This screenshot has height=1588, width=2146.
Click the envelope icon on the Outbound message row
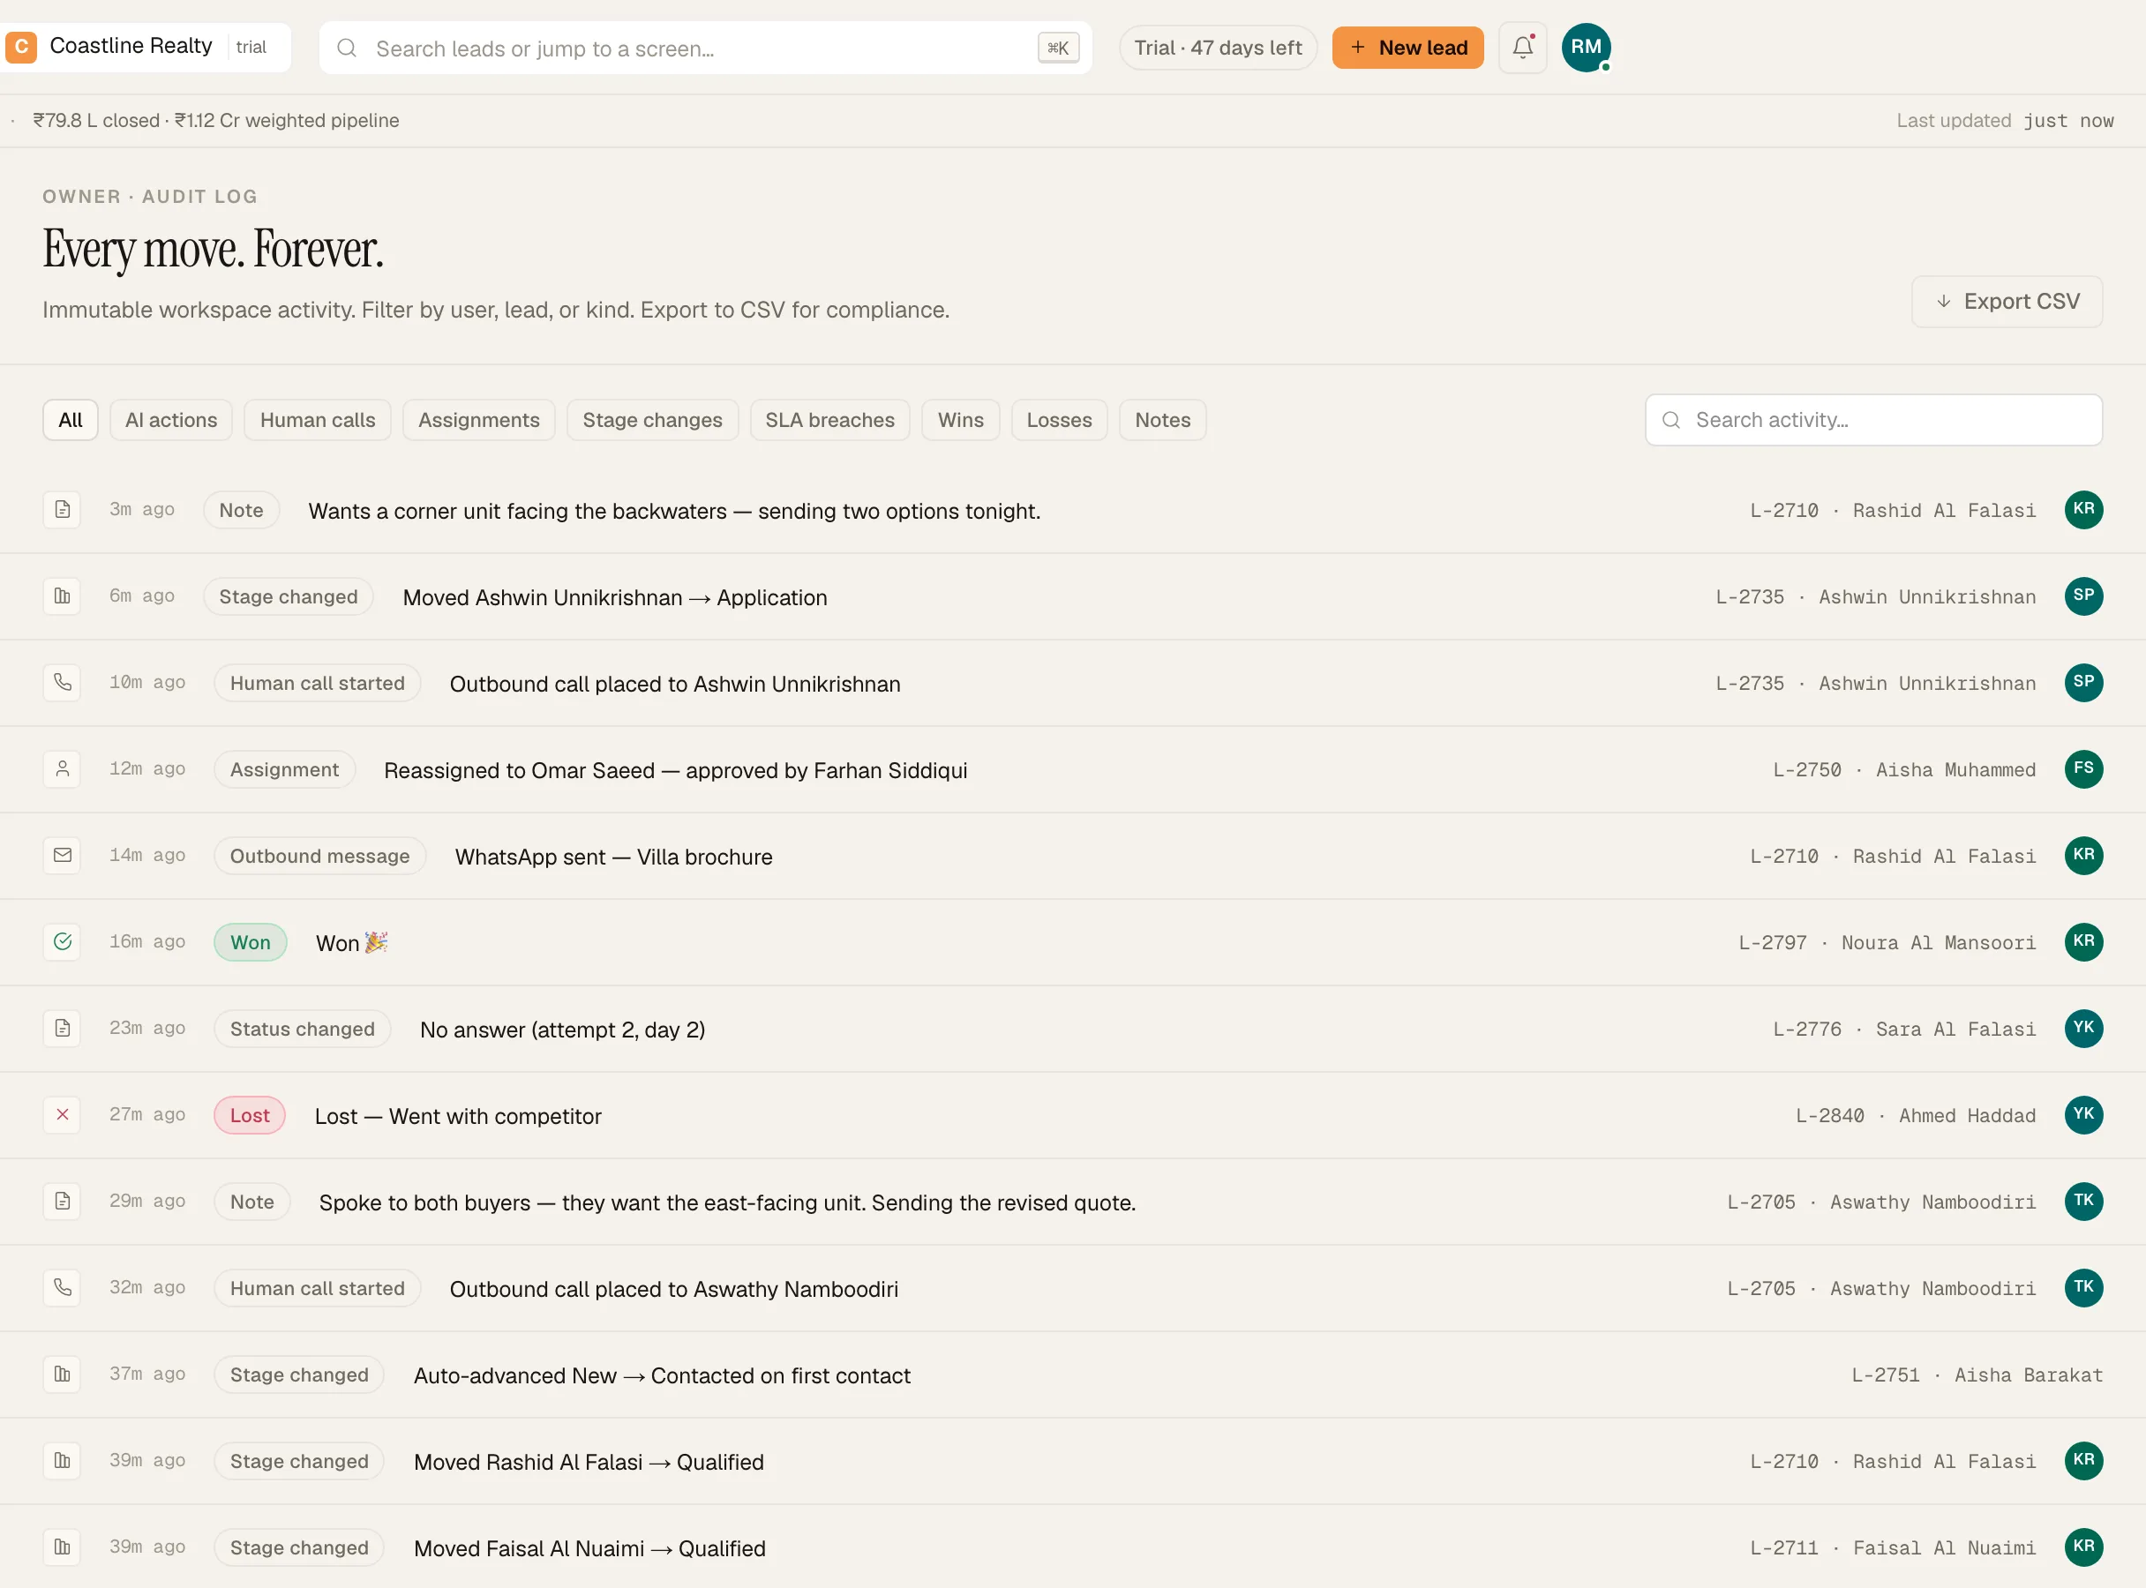pyautogui.click(x=63, y=856)
